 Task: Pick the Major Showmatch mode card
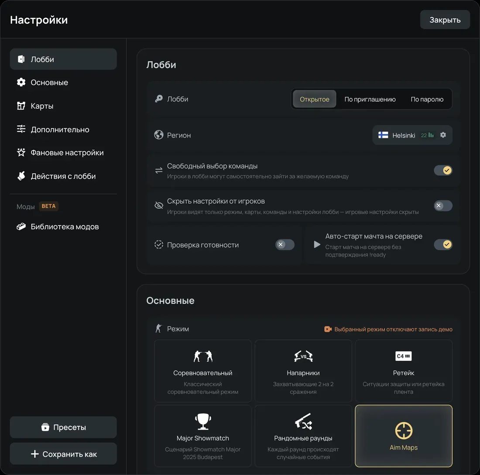click(202, 436)
